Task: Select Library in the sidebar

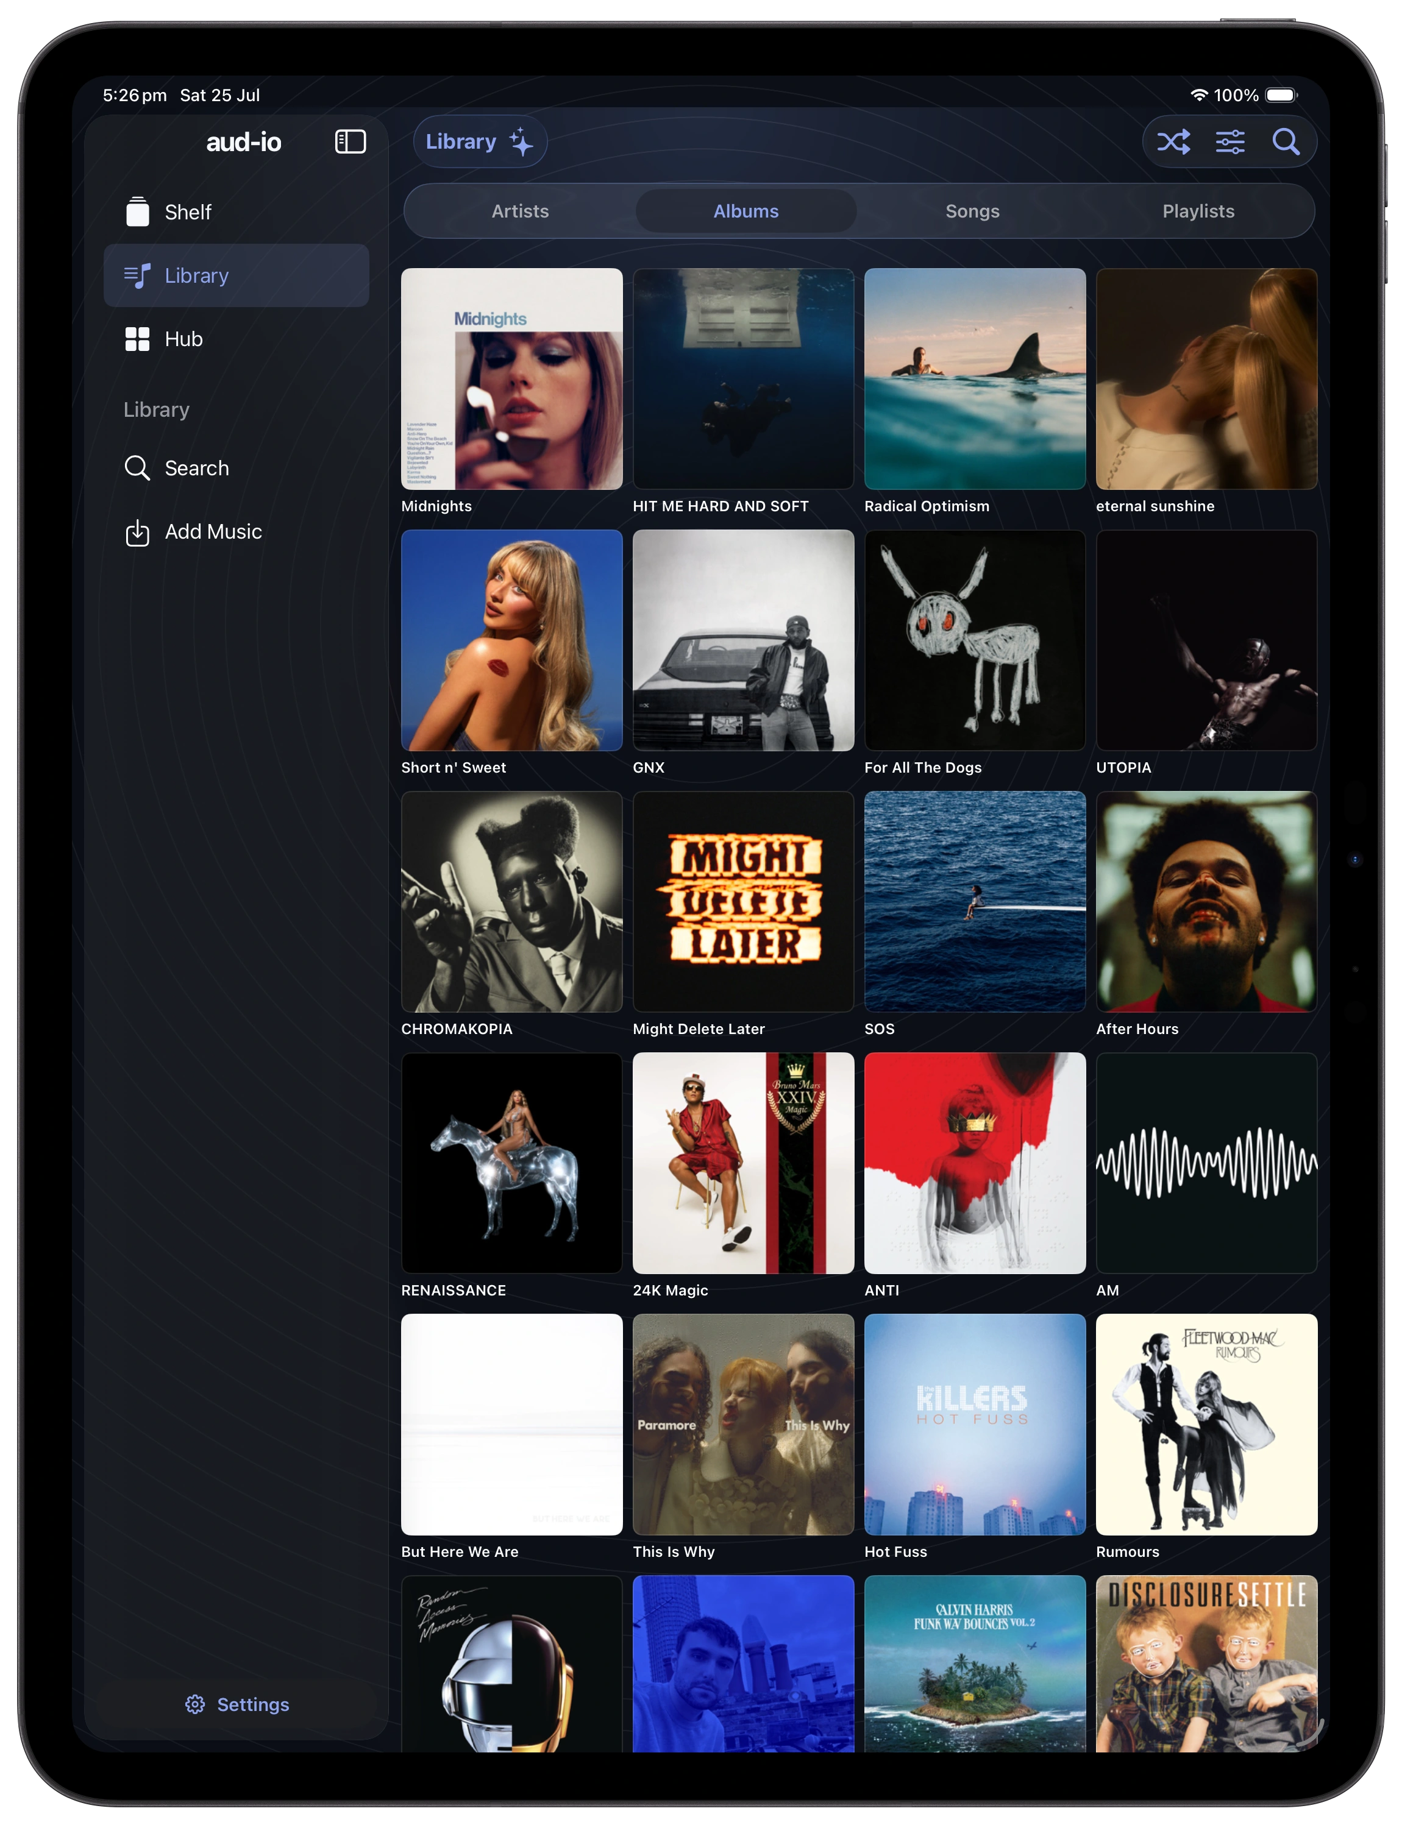Action: click(x=236, y=275)
